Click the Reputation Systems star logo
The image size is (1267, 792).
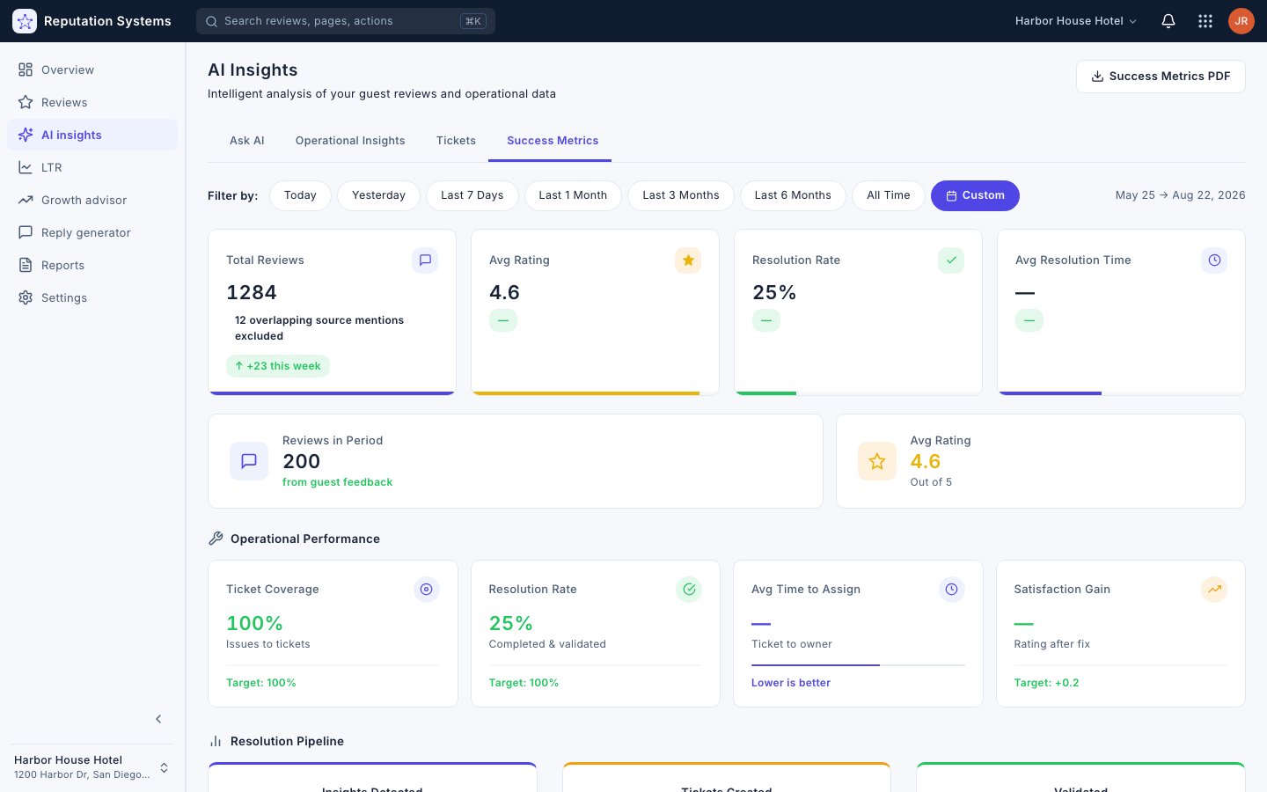tap(25, 21)
